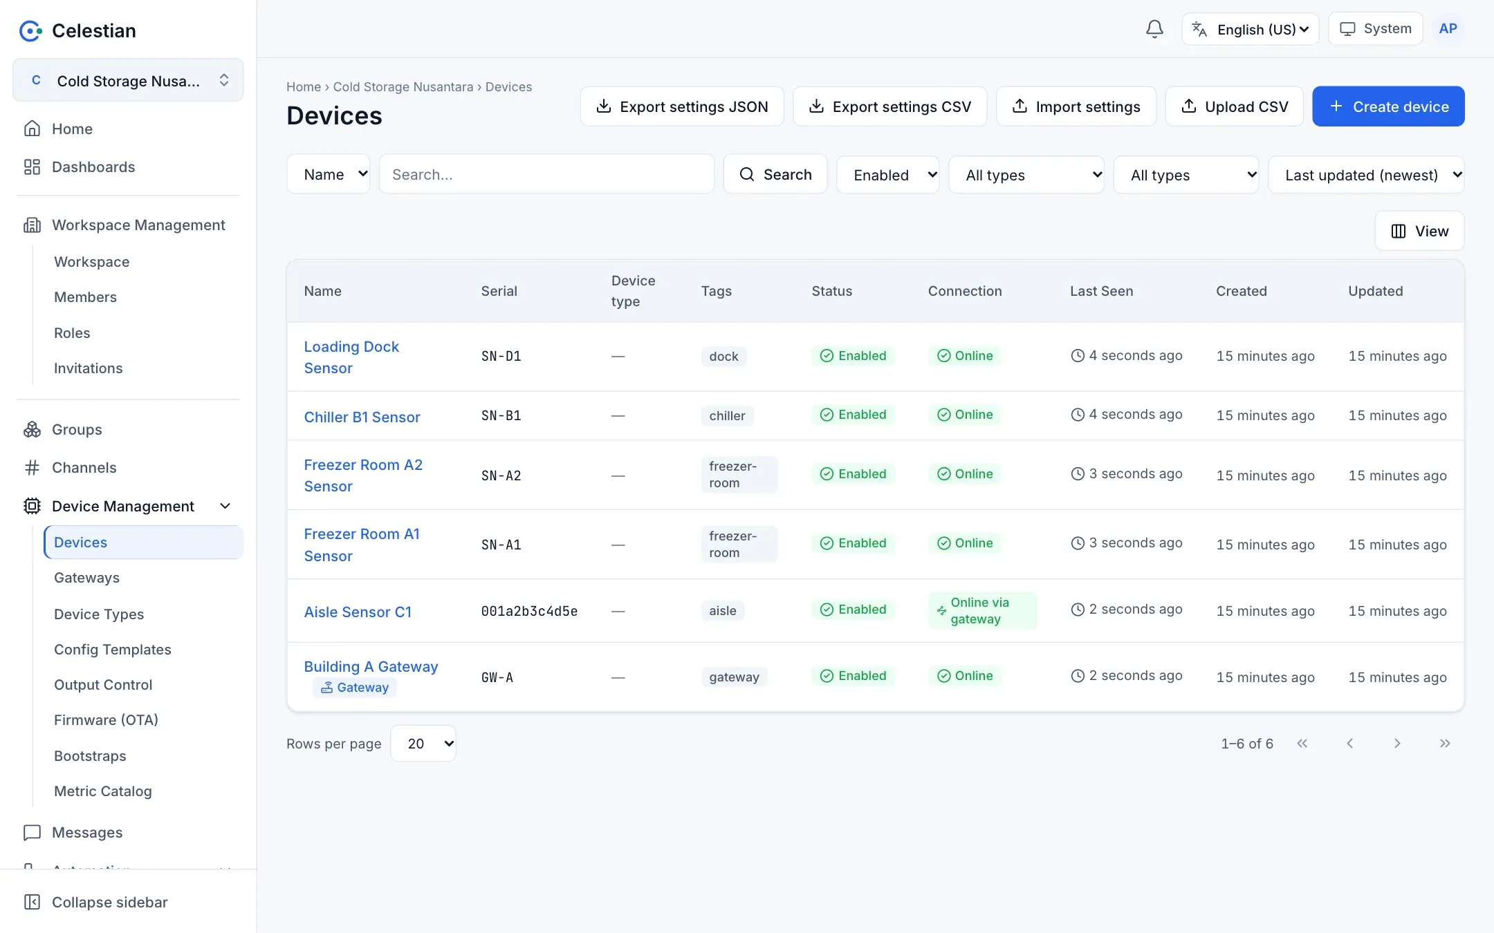Click the Search button
Screen dimensions: 1494x933
coord(775,174)
